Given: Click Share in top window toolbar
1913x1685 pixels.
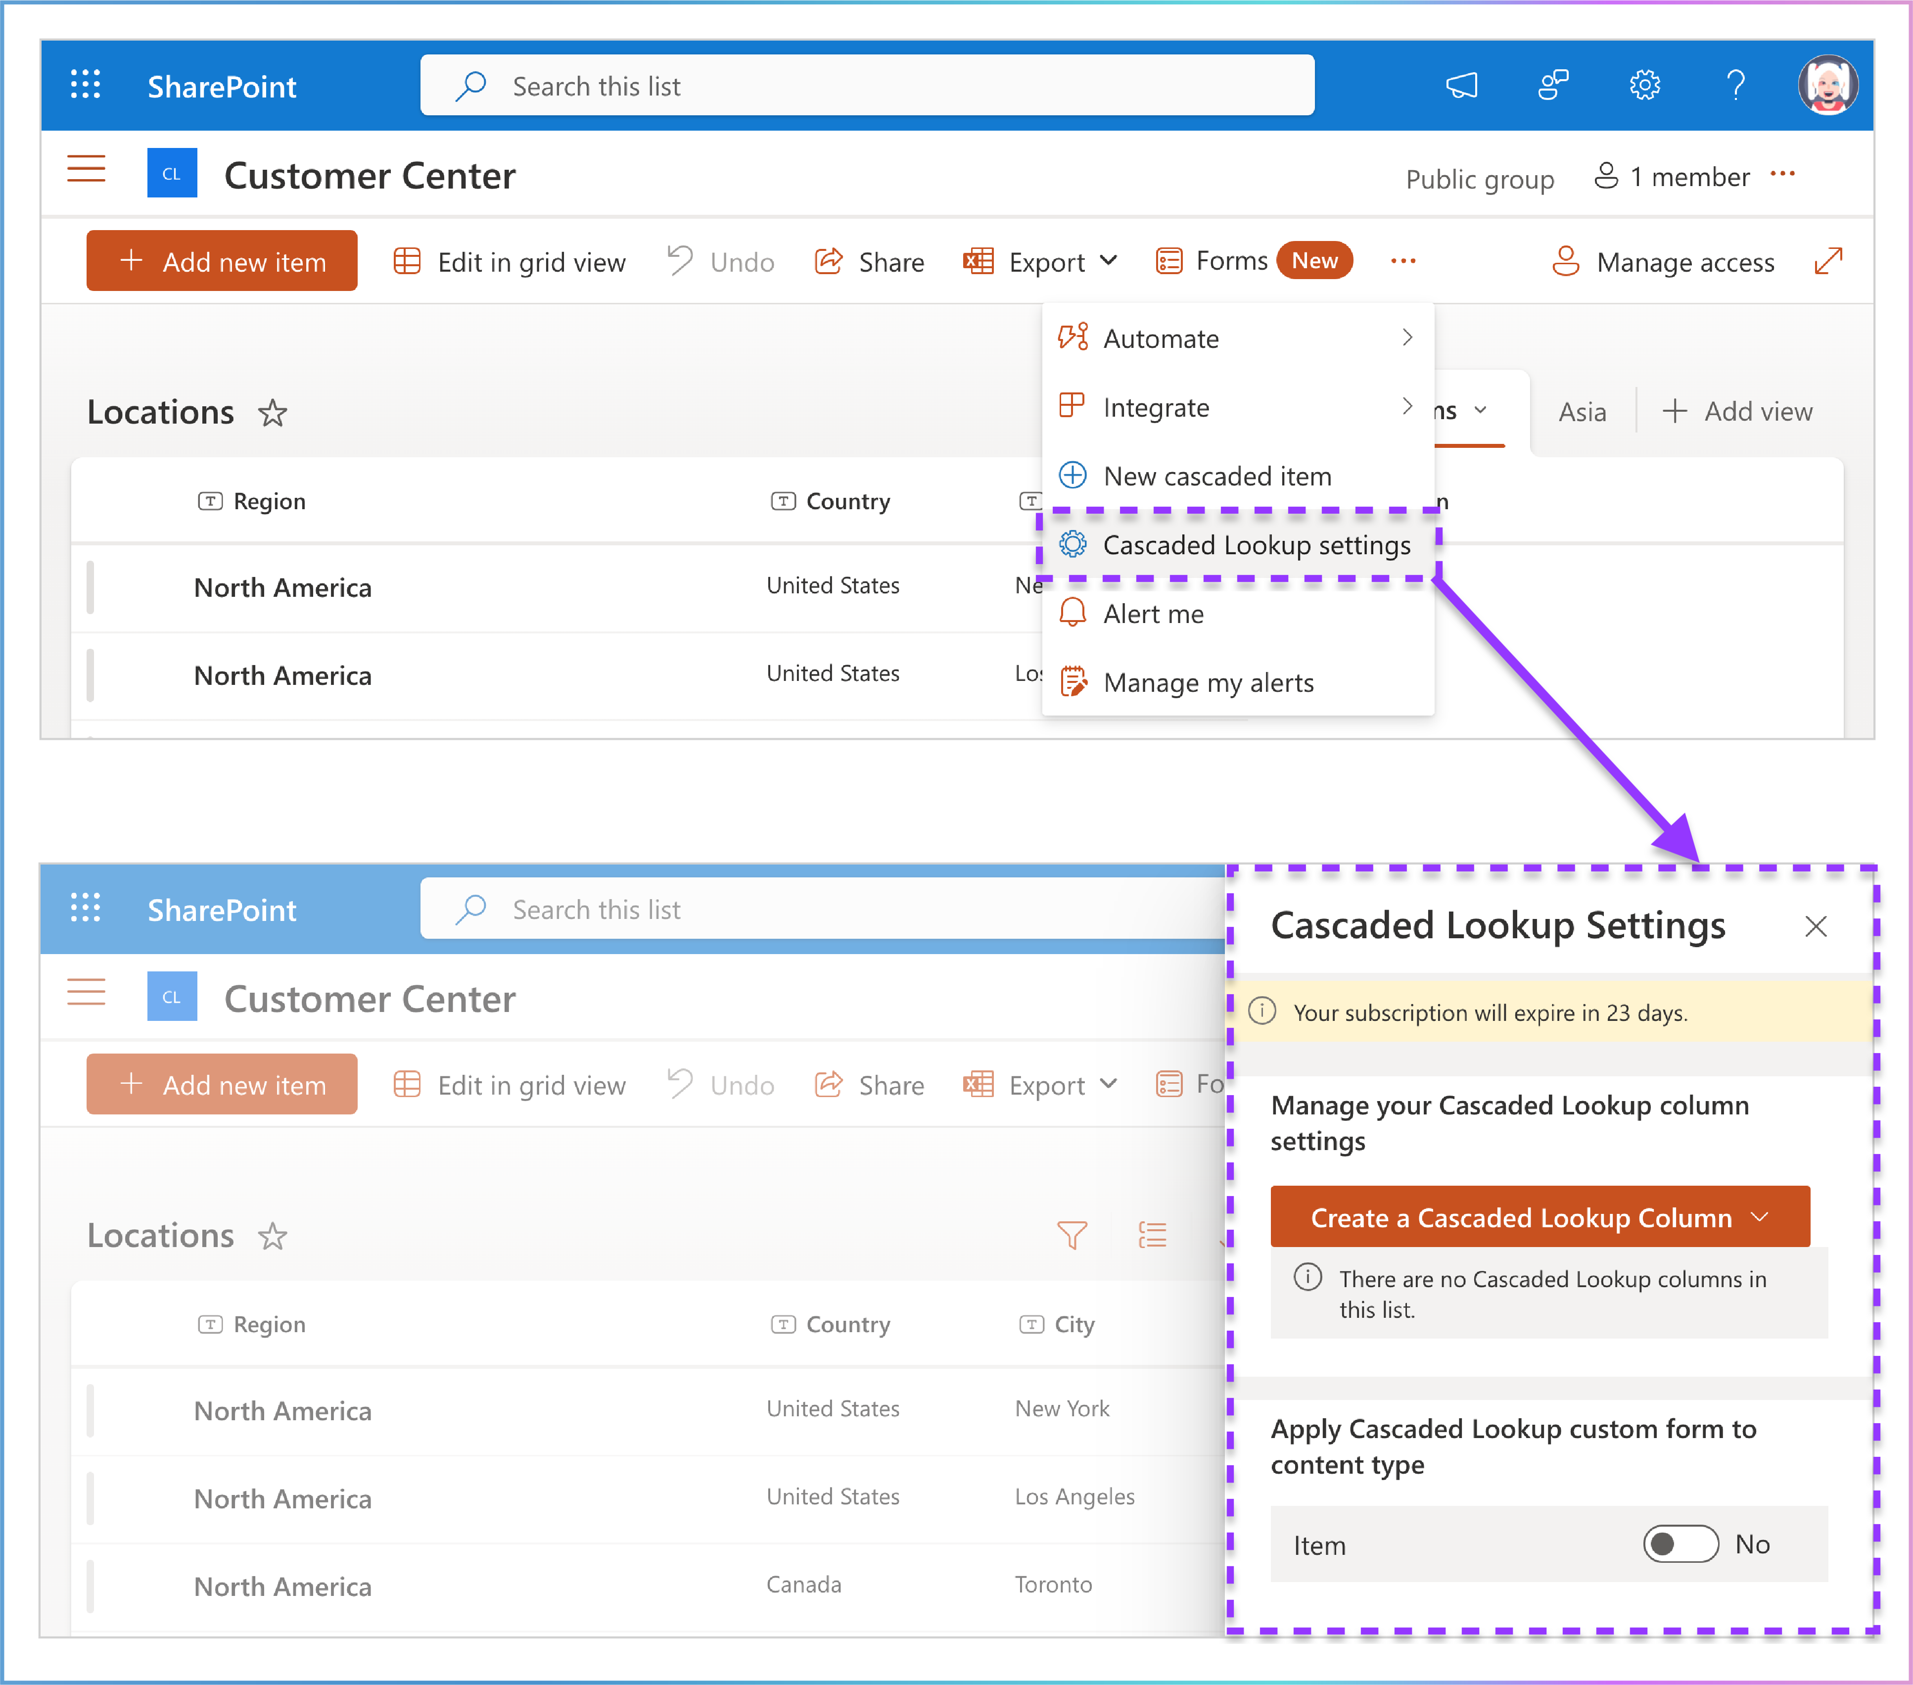Looking at the screenshot, I should tap(870, 262).
